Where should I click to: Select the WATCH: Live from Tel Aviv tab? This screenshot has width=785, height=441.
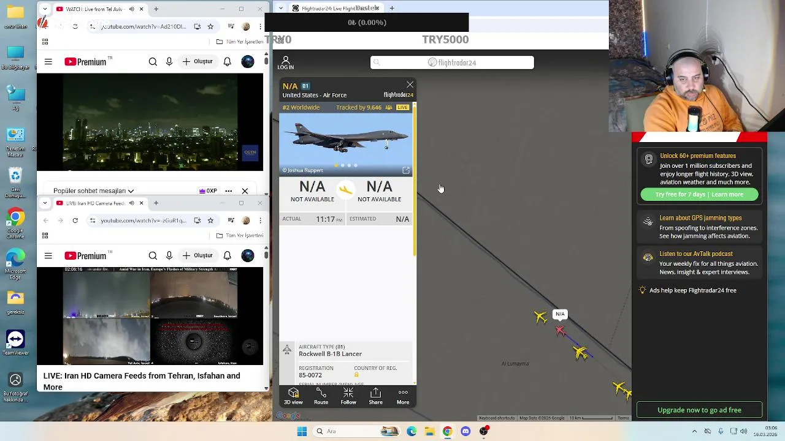point(100,9)
